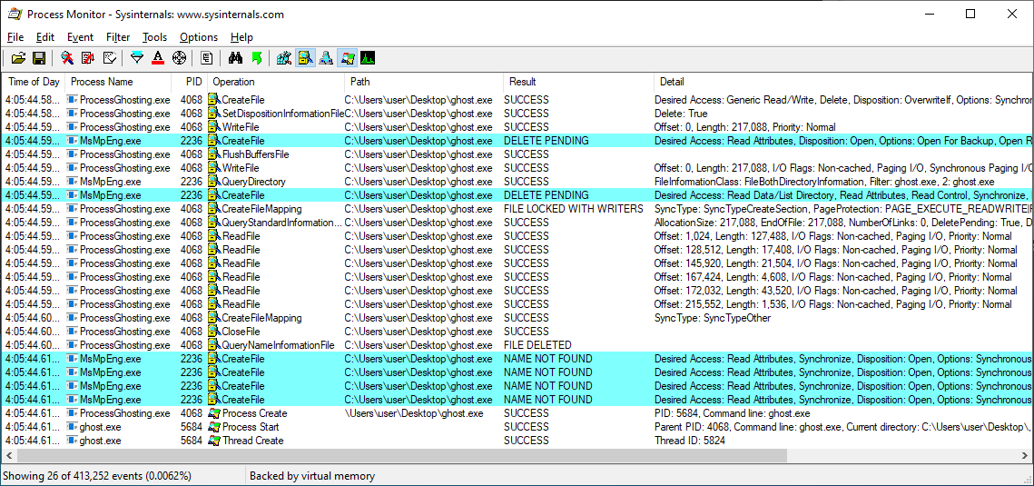Screen dimensions: 1034x486
Task: Select the ghost.exe Process Start row
Action: click(x=272, y=427)
